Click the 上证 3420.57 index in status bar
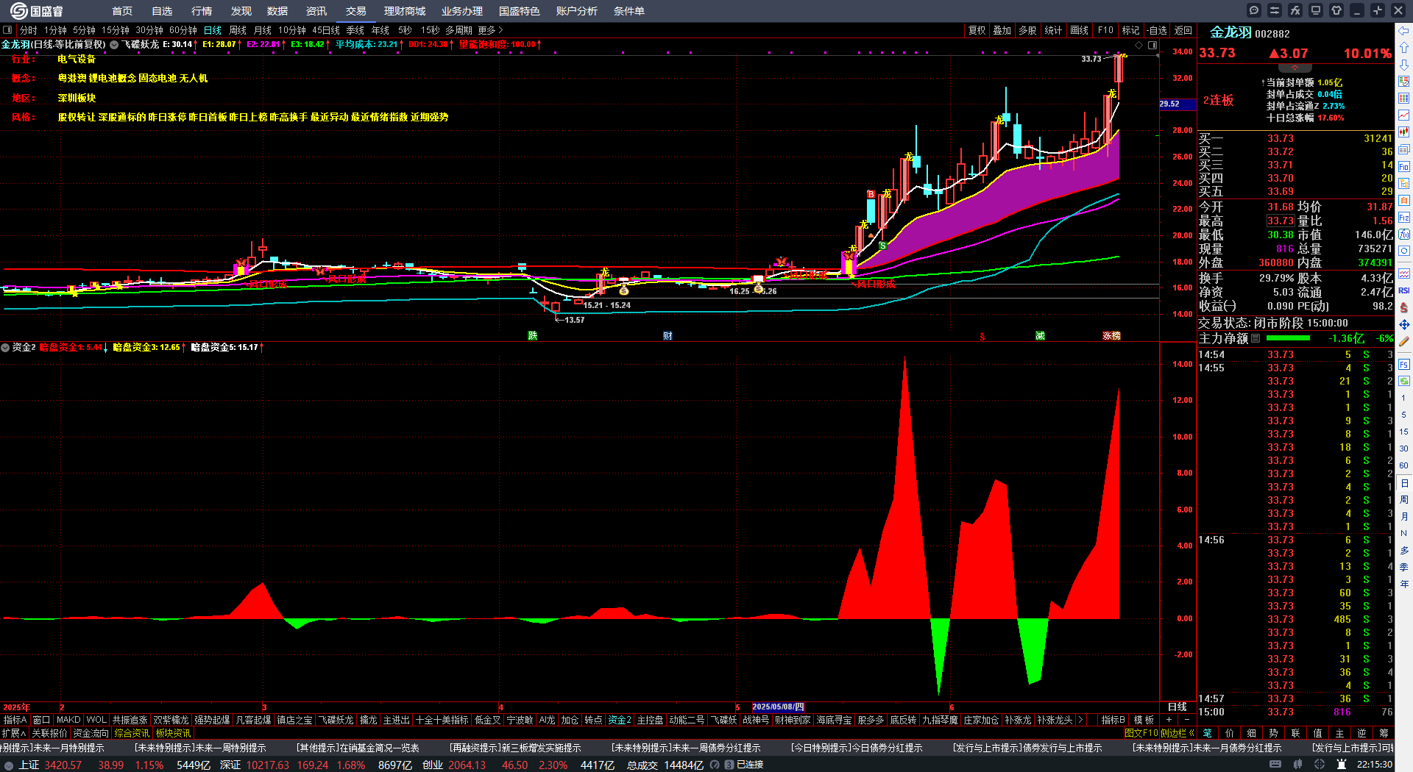Screen dimensions: 1413x772 [50, 765]
